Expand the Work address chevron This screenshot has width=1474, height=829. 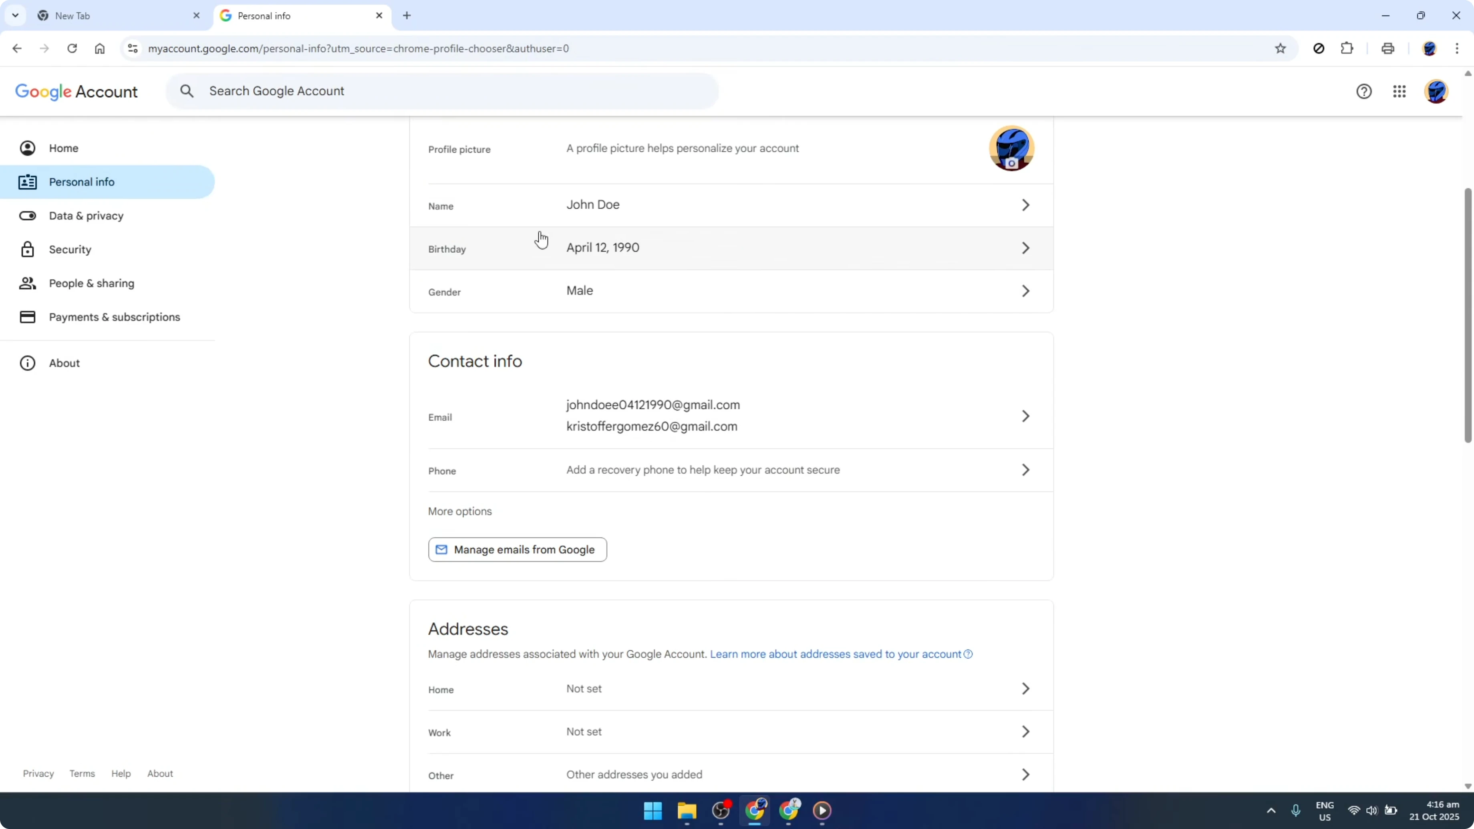1025,732
